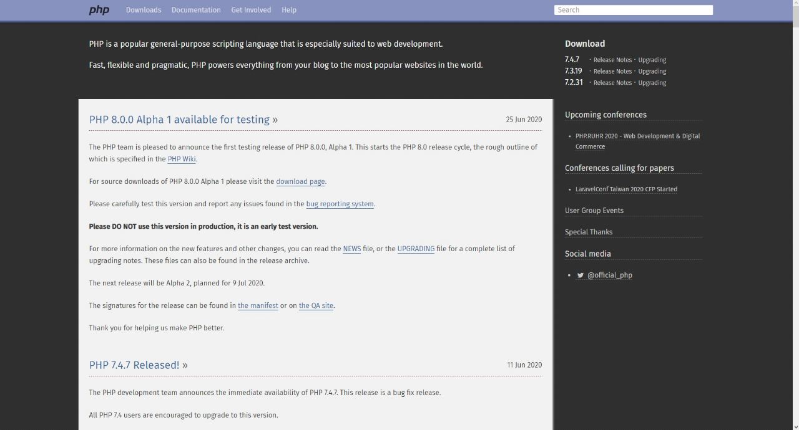Image resolution: width=799 pixels, height=430 pixels.
Task: Open User Group Events link
Action: (x=594, y=211)
